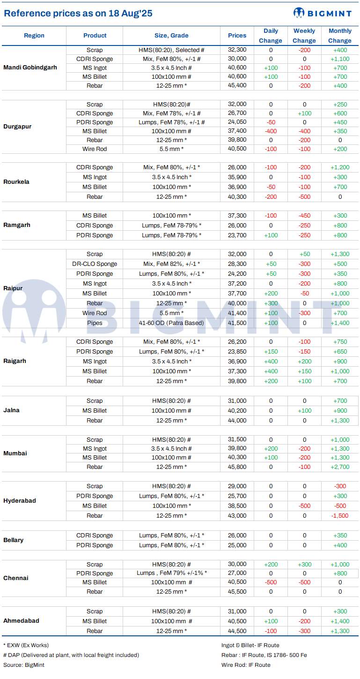Click the Chennai region label

click(x=16, y=578)
